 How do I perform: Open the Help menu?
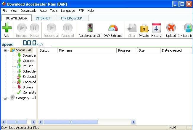[x=91, y=11]
